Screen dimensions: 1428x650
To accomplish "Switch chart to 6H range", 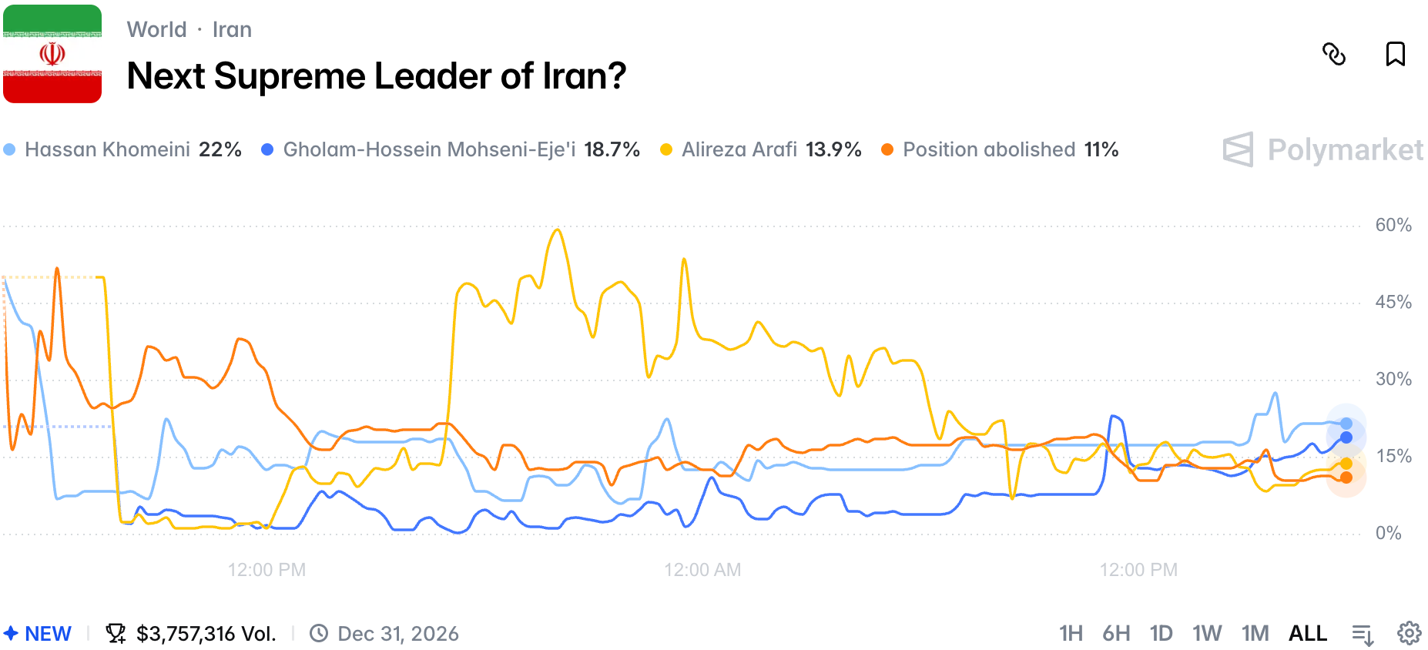I will pos(1116,633).
